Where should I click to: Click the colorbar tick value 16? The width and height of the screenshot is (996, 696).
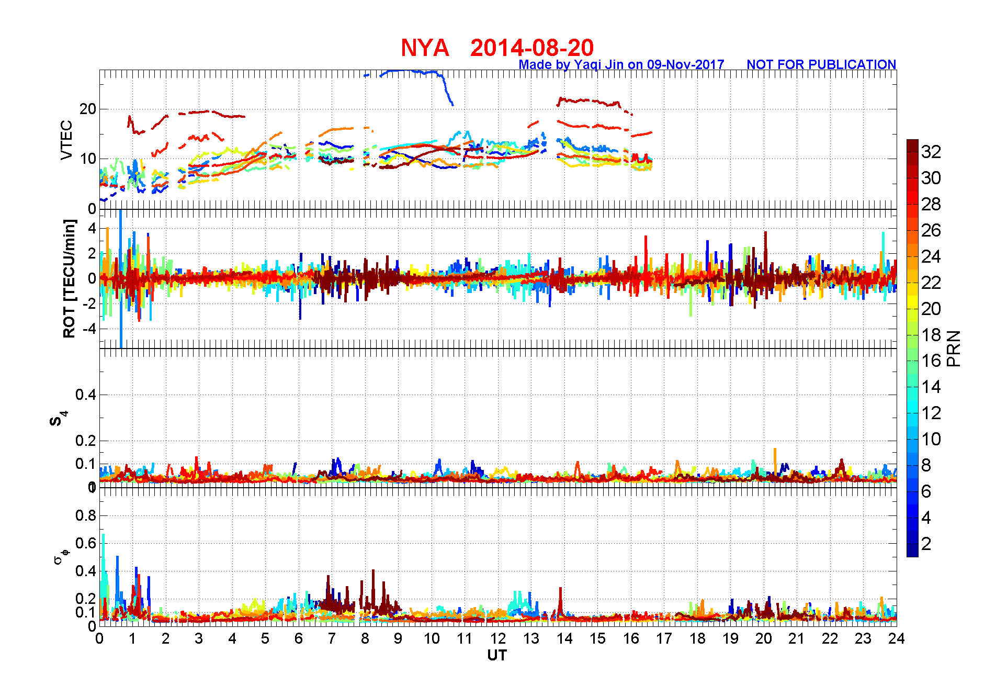click(931, 361)
